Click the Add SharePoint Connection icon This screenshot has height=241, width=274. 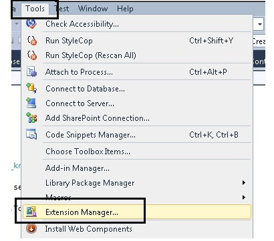coord(31,117)
